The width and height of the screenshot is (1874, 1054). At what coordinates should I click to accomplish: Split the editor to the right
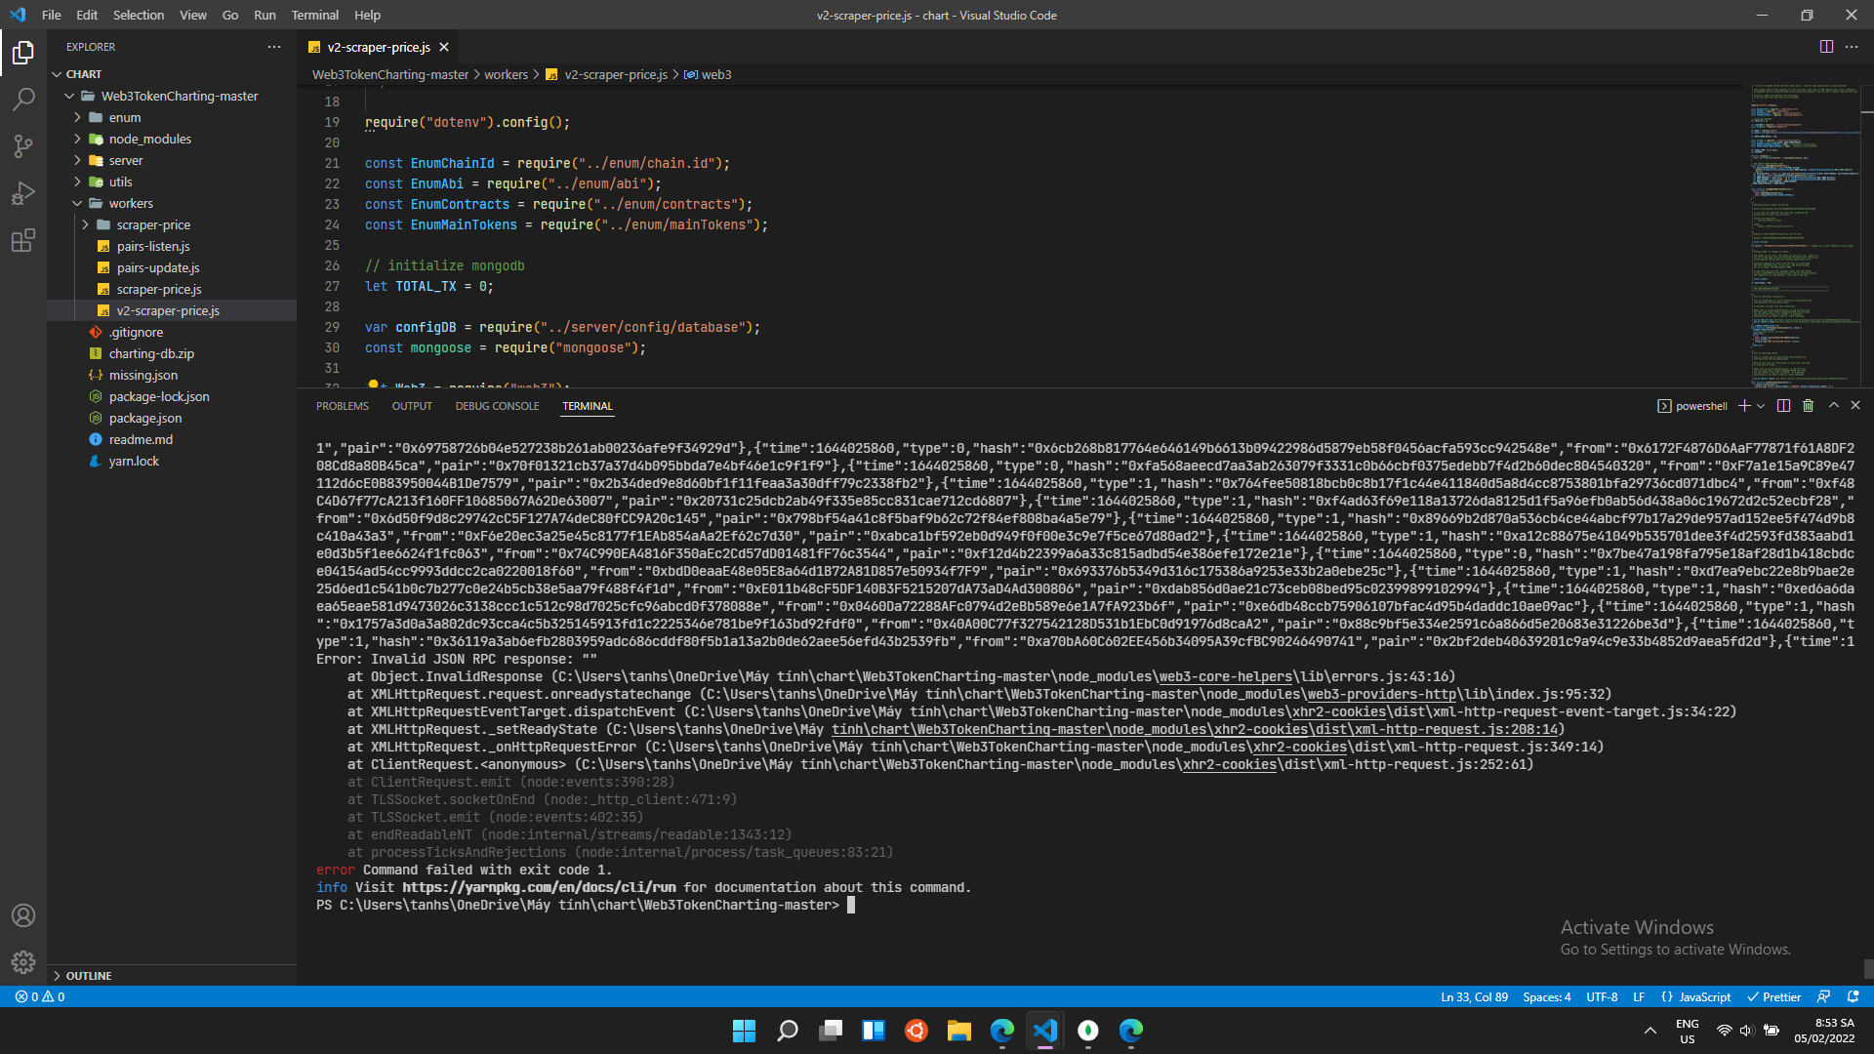click(1826, 47)
